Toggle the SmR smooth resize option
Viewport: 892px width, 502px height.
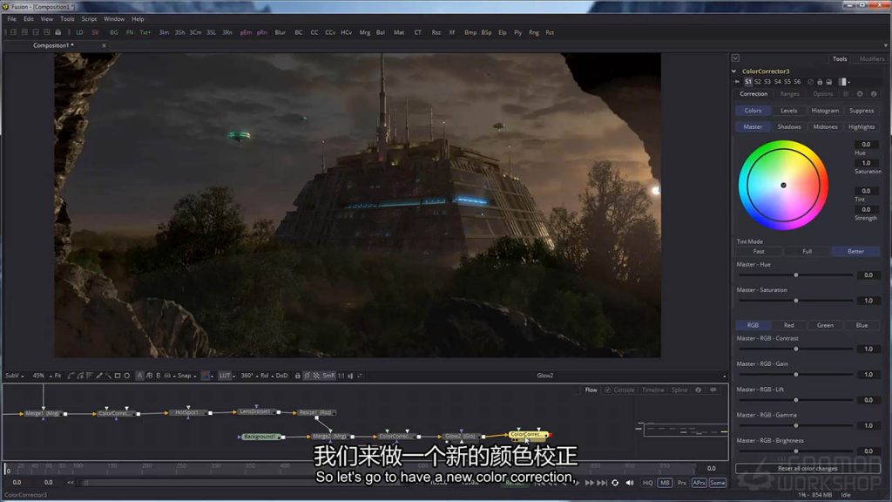coord(328,376)
